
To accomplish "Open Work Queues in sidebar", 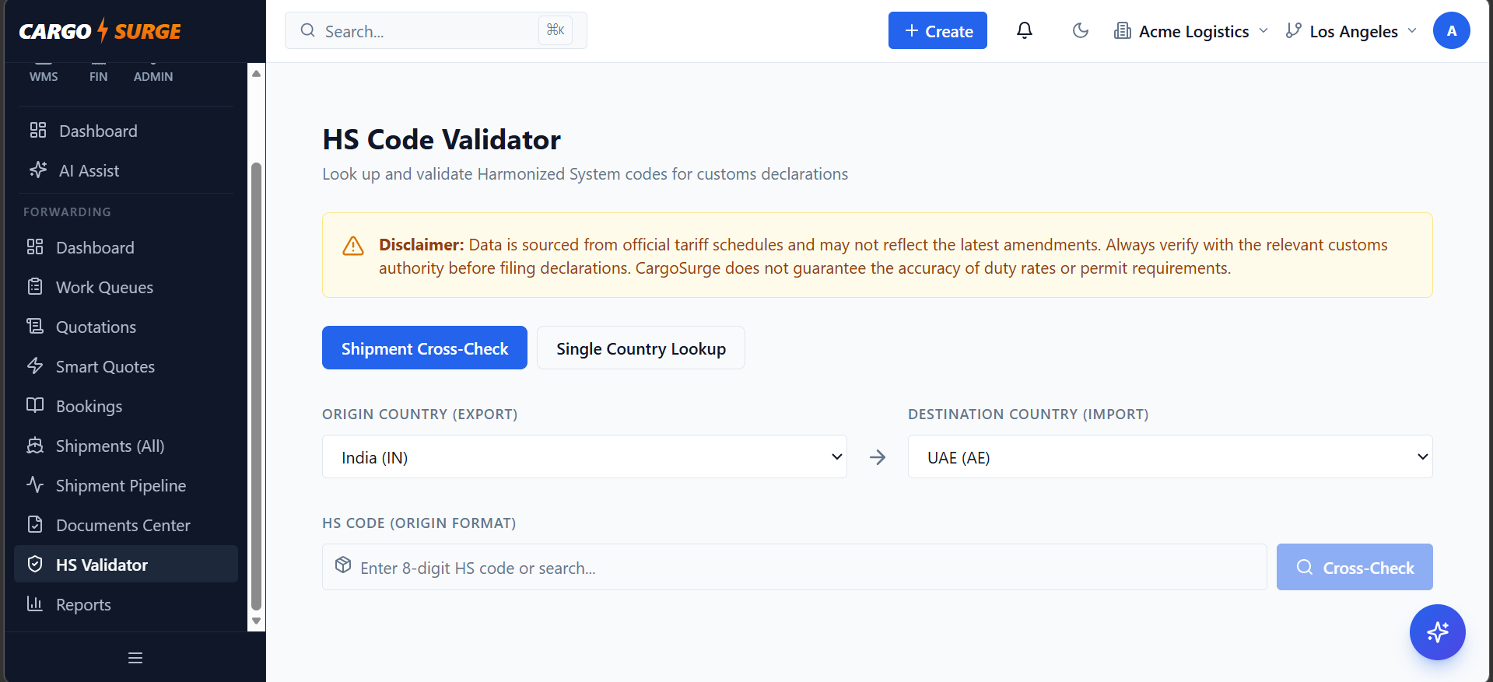I will pos(124,287).
